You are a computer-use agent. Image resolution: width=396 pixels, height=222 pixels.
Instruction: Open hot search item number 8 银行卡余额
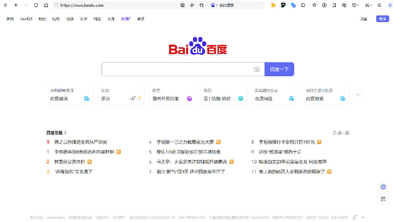pyautogui.click(x=287, y=142)
